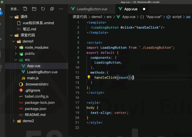The height and width of the screenshot is (137, 192).
Task: Click the icon beside .browserslistrc
Action: (x=21, y=84)
